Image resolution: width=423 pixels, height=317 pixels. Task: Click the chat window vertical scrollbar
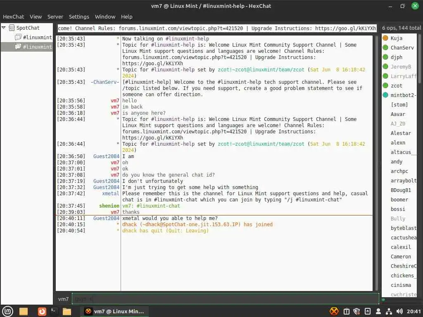coord(377,163)
